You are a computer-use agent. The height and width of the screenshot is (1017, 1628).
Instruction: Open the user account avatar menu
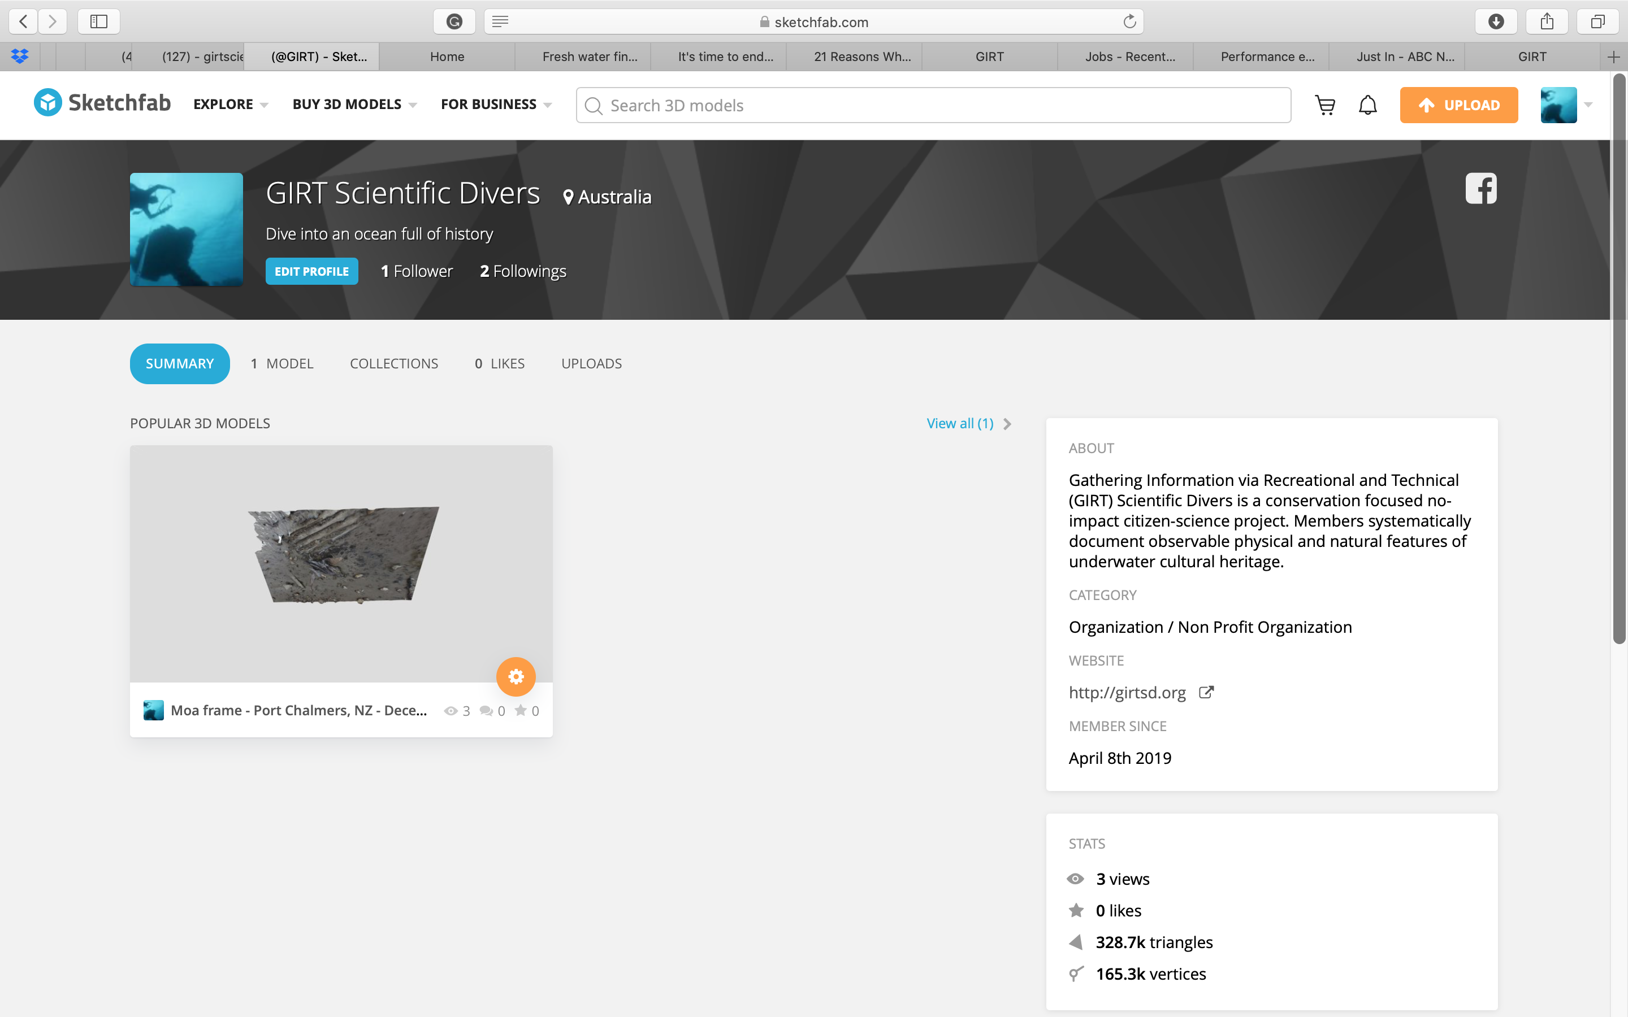click(x=1558, y=105)
